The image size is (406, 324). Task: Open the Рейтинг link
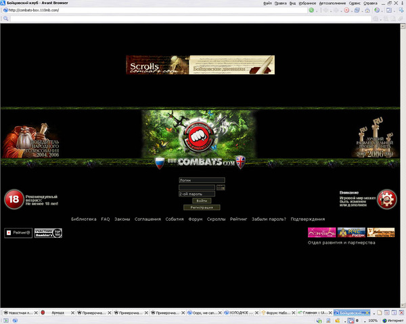pyautogui.click(x=238, y=219)
